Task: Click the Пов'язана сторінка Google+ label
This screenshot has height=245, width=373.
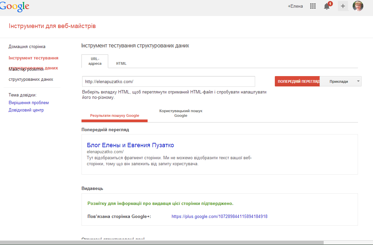Action: pyautogui.click(x=119, y=216)
